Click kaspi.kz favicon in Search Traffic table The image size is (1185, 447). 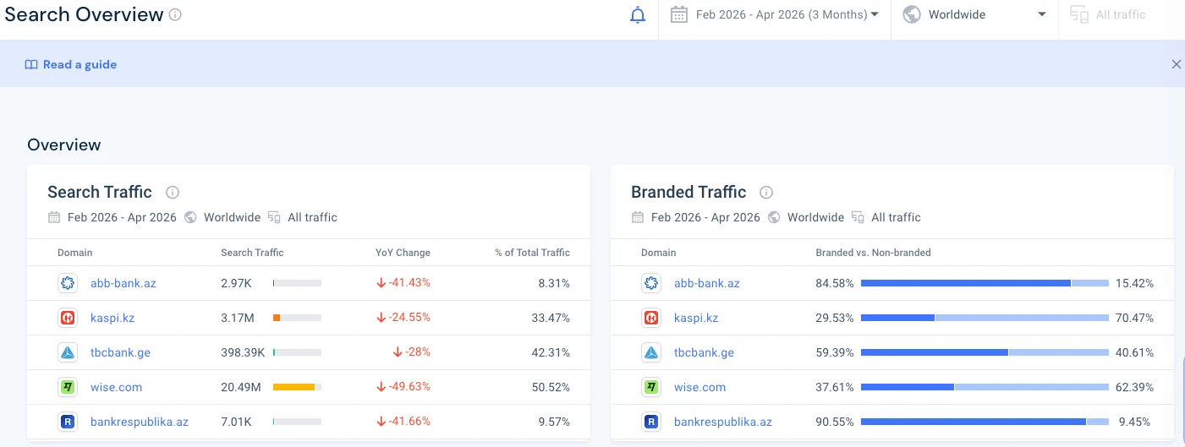click(68, 318)
